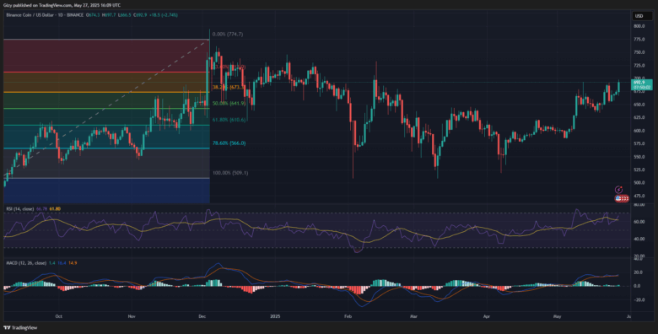Image resolution: width=658 pixels, height=334 pixels.
Task: Click the 525.0 price axis label
Action: pos(640,170)
